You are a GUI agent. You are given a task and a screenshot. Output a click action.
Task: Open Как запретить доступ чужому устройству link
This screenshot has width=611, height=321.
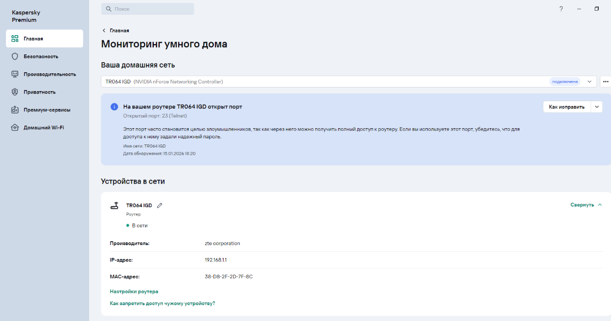(x=162, y=303)
